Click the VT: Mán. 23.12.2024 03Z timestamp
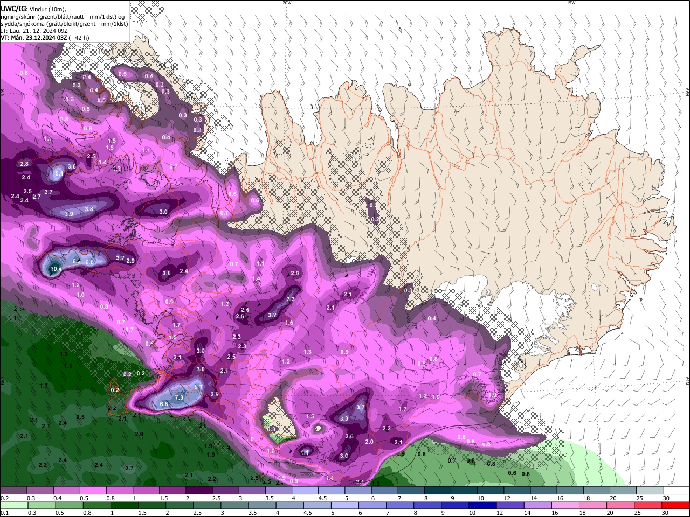 click(34, 38)
